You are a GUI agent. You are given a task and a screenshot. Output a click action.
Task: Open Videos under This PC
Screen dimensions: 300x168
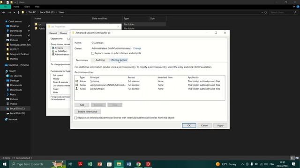[14, 104]
